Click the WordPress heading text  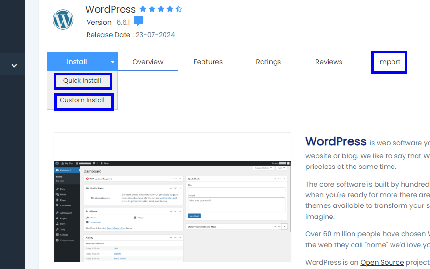coord(110,9)
